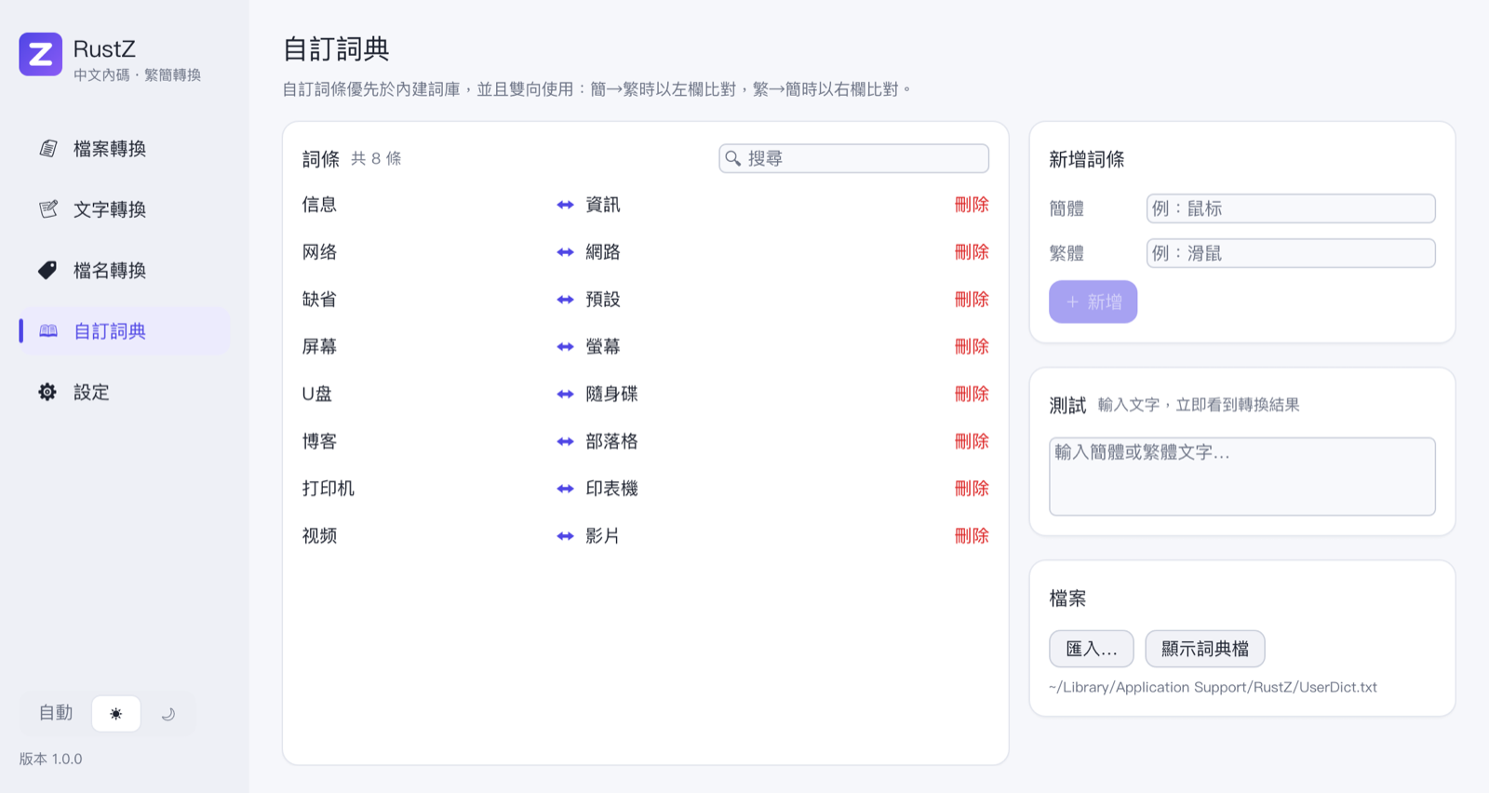Click the double arrow beside 資訊
Image resolution: width=1489 pixels, height=793 pixels.
click(565, 205)
